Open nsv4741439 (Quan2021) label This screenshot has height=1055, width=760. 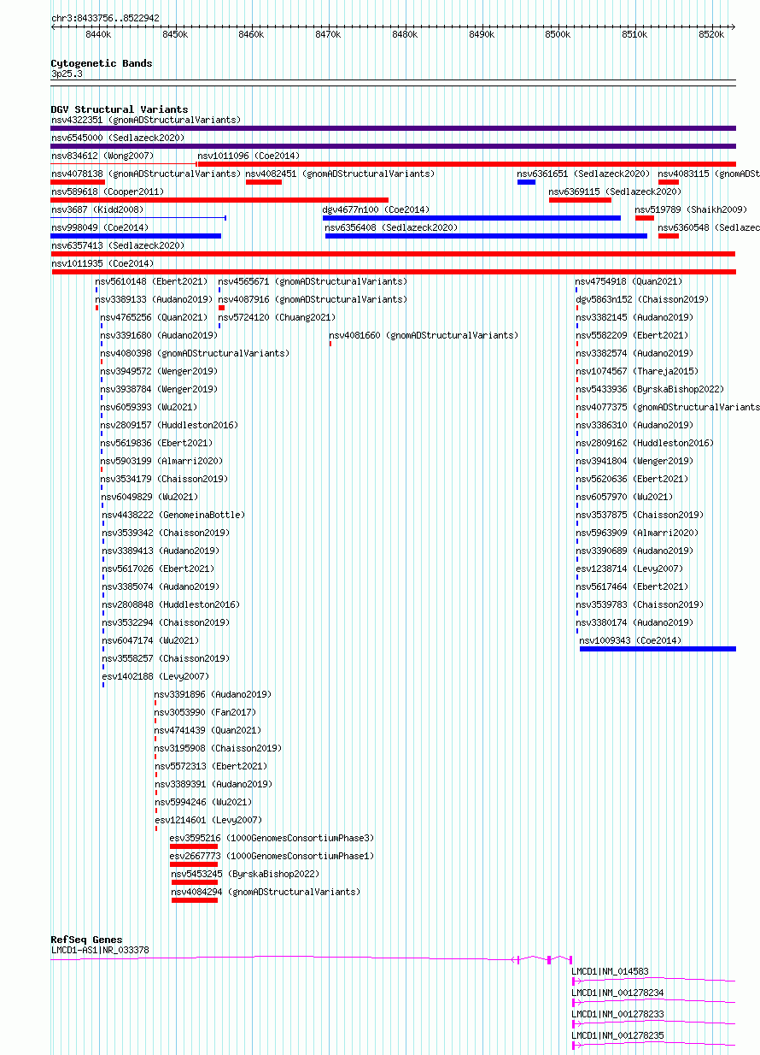tap(208, 730)
